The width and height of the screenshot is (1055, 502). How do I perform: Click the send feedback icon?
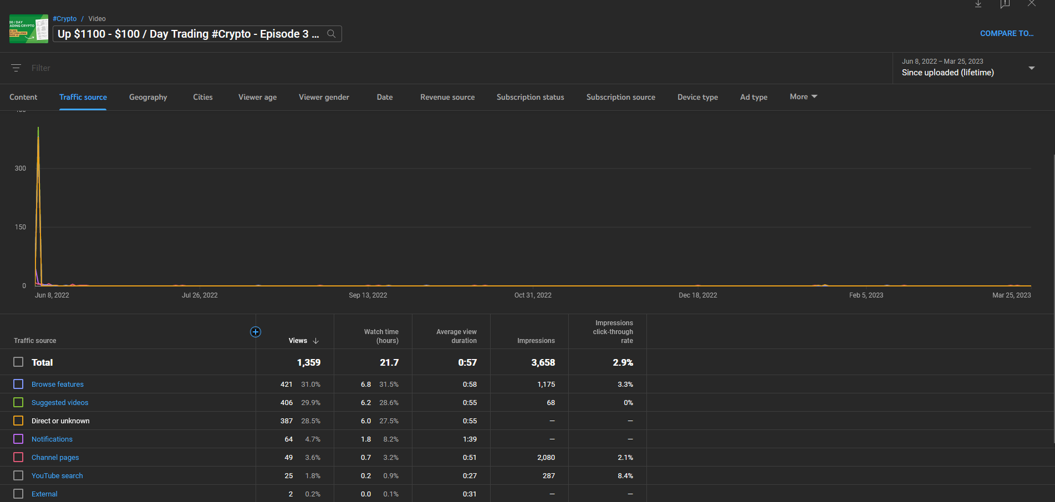click(1005, 4)
